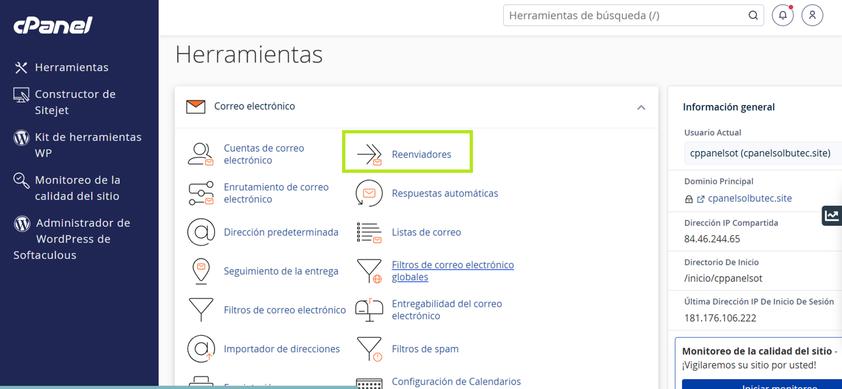Click the Reenviadores arrow icon

tap(369, 154)
